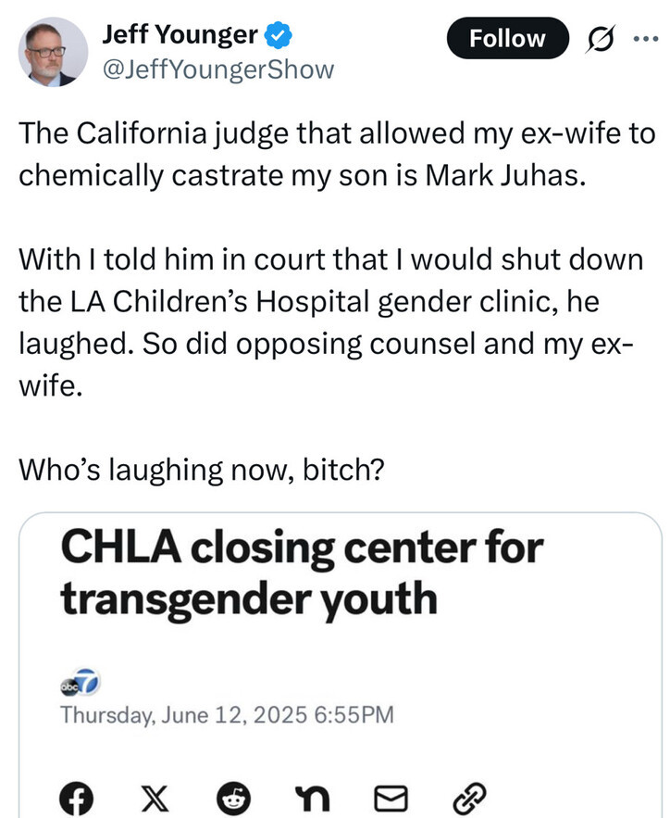Image resolution: width=670 pixels, height=818 pixels.
Task: Click the Follow button
Action: [x=506, y=39]
